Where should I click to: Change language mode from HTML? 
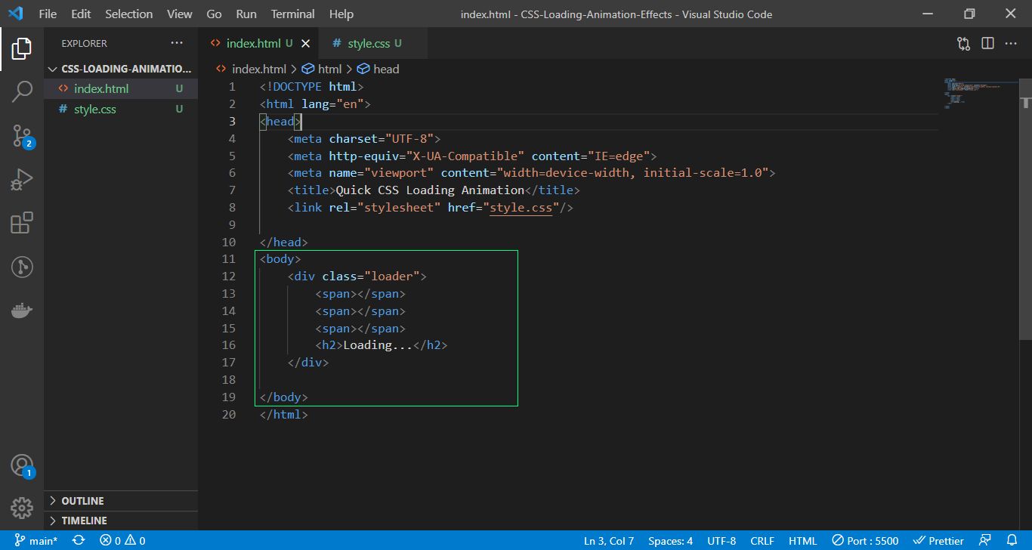[x=802, y=540]
